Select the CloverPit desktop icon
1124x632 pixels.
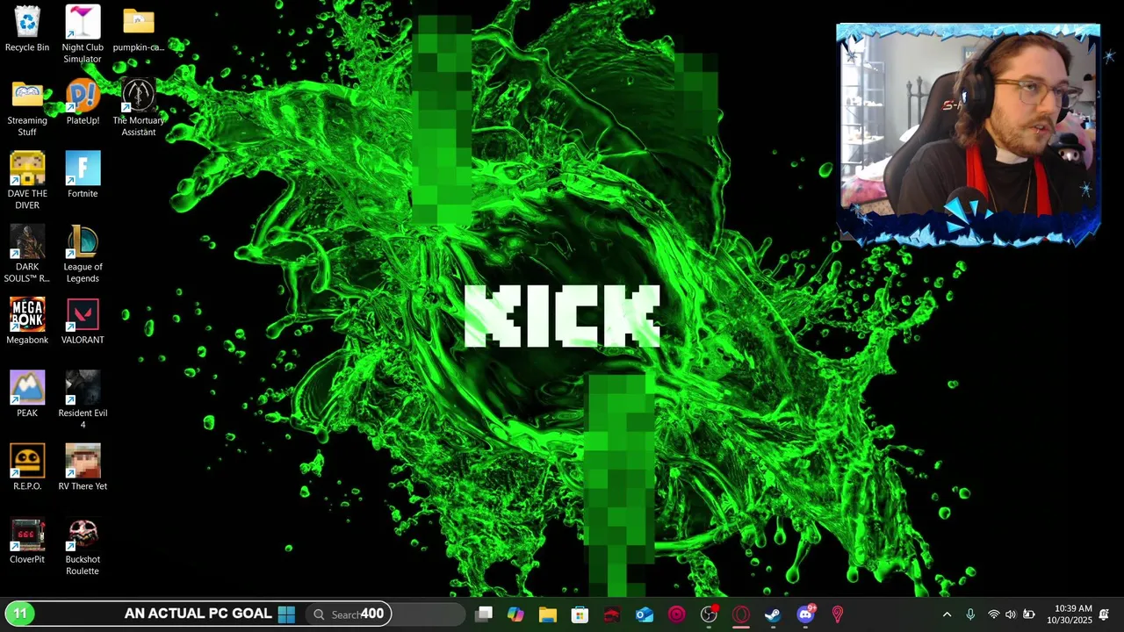pyautogui.click(x=27, y=541)
